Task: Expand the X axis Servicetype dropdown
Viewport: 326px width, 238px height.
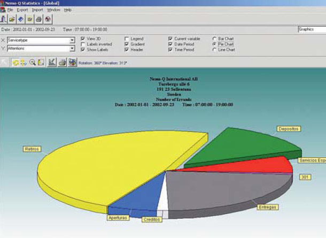Action: point(72,40)
